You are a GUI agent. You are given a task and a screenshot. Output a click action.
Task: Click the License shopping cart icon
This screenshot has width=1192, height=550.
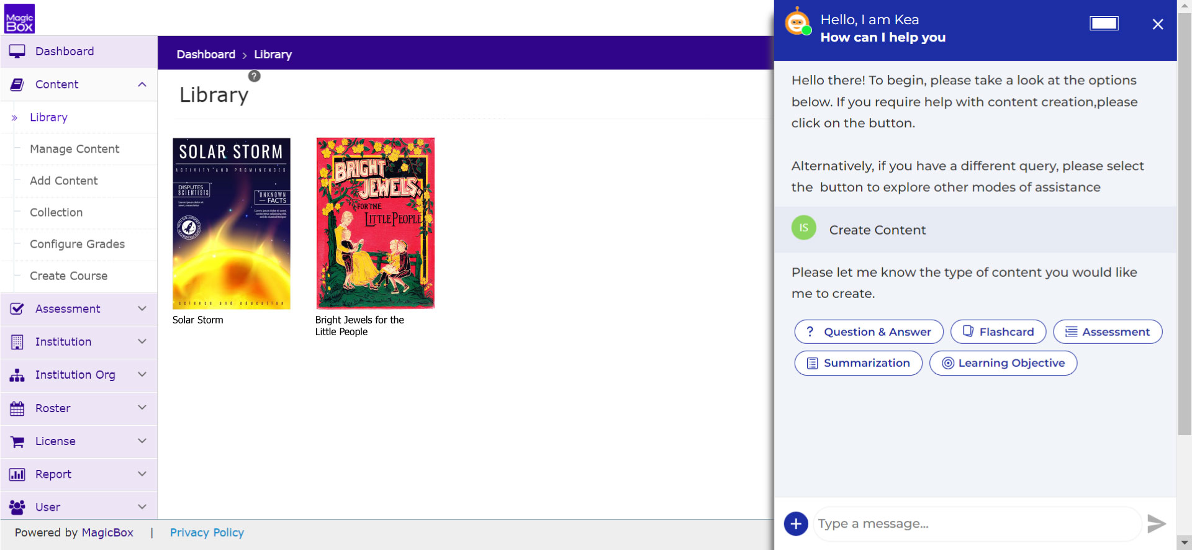click(17, 441)
